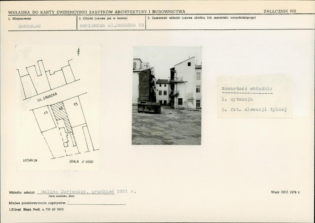The height and width of the screenshot is (223, 315).
Task: Click the JAROSŁAW locality field
Action: (29, 26)
